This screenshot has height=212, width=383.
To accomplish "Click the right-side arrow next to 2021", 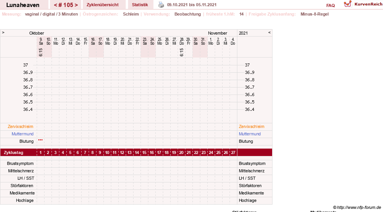I will [269, 32].
